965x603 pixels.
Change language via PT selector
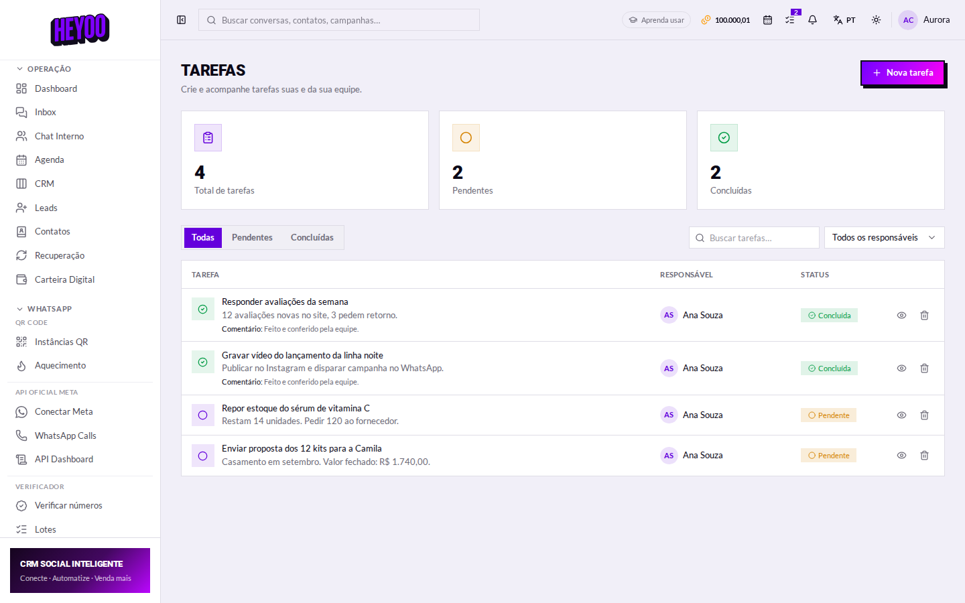point(844,20)
